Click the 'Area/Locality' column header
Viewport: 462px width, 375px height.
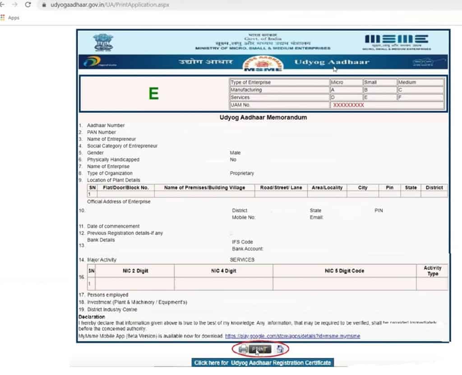(x=327, y=188)
